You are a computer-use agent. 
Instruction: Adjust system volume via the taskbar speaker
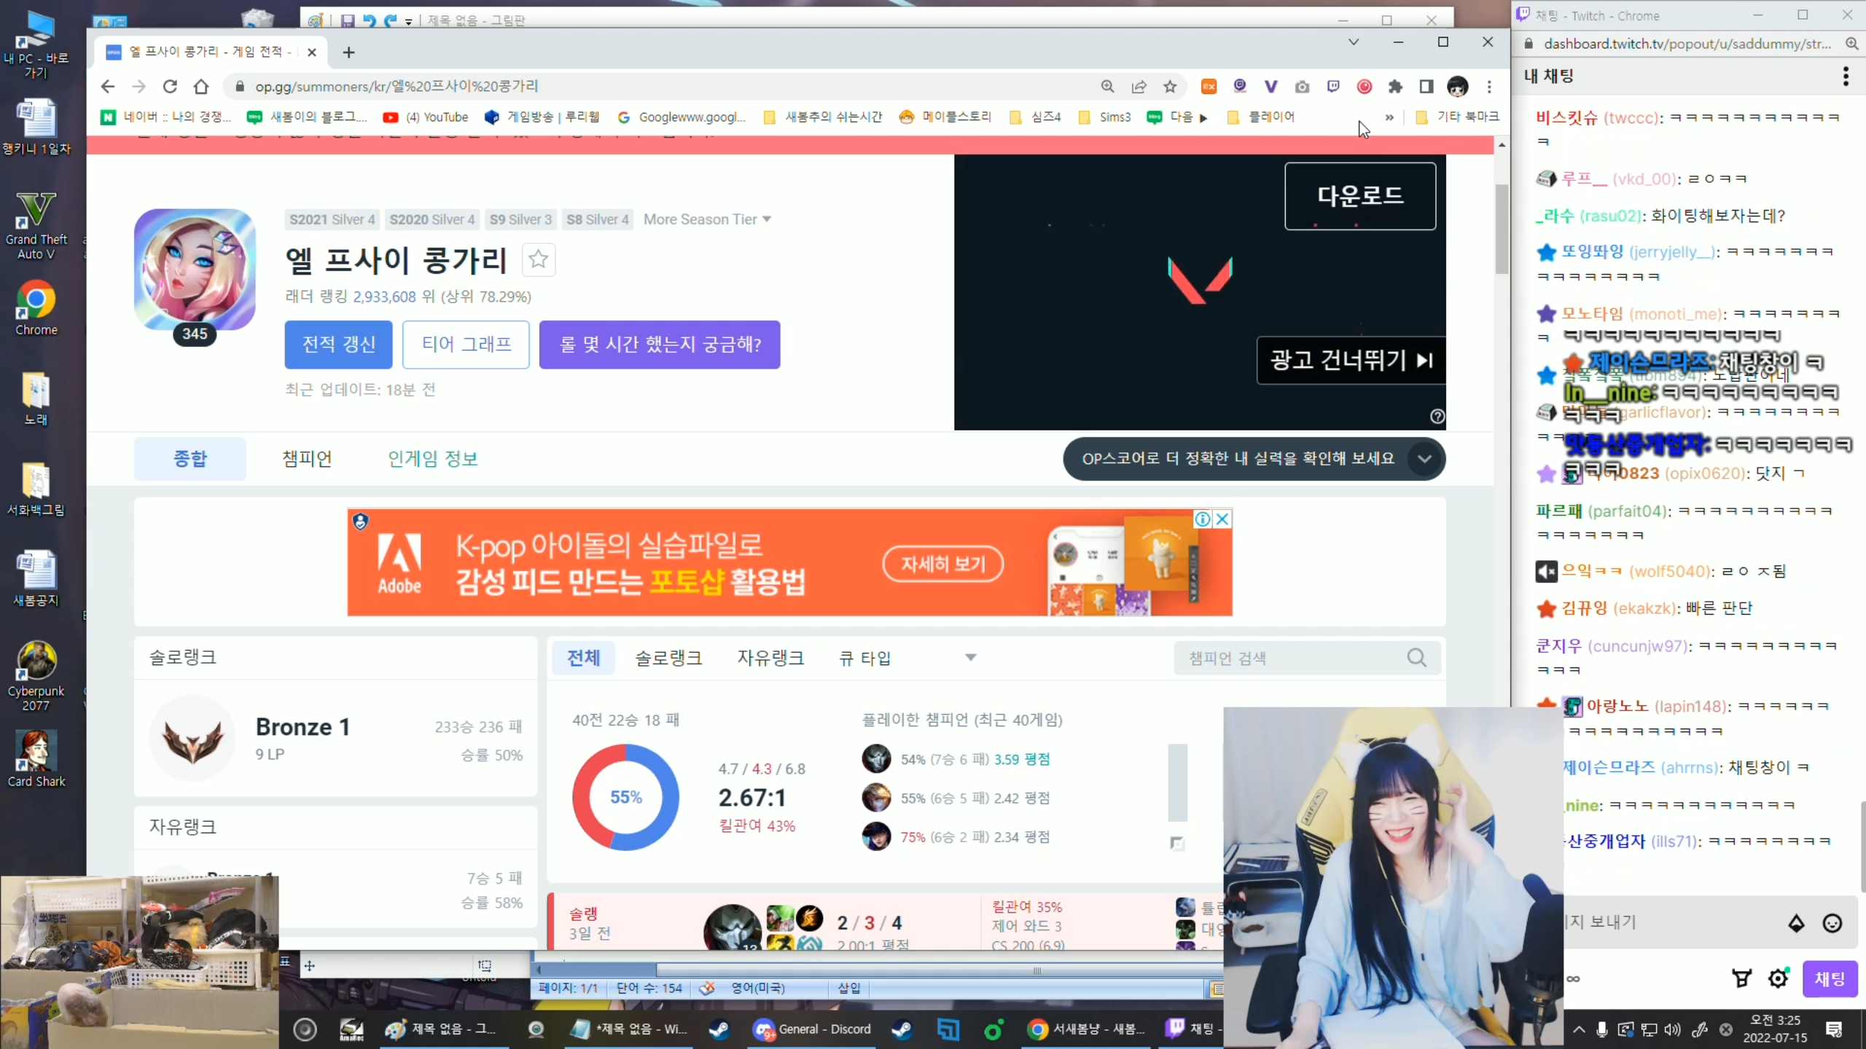(x=1672, y=1029)
